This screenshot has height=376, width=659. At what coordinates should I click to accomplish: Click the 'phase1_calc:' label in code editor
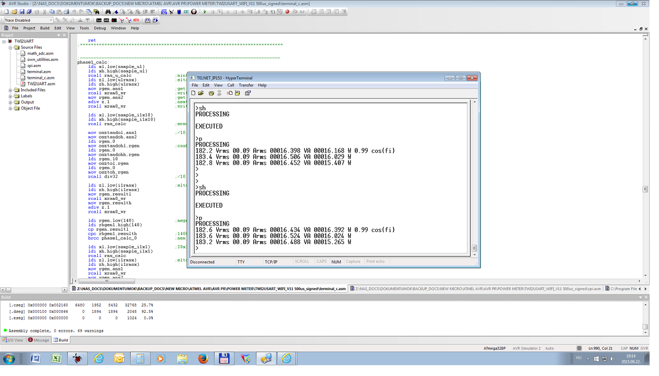93,62
